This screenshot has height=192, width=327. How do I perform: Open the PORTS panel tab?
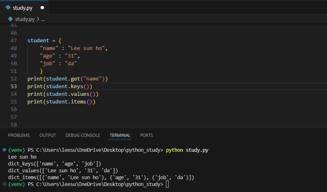[x=147, y=135]
